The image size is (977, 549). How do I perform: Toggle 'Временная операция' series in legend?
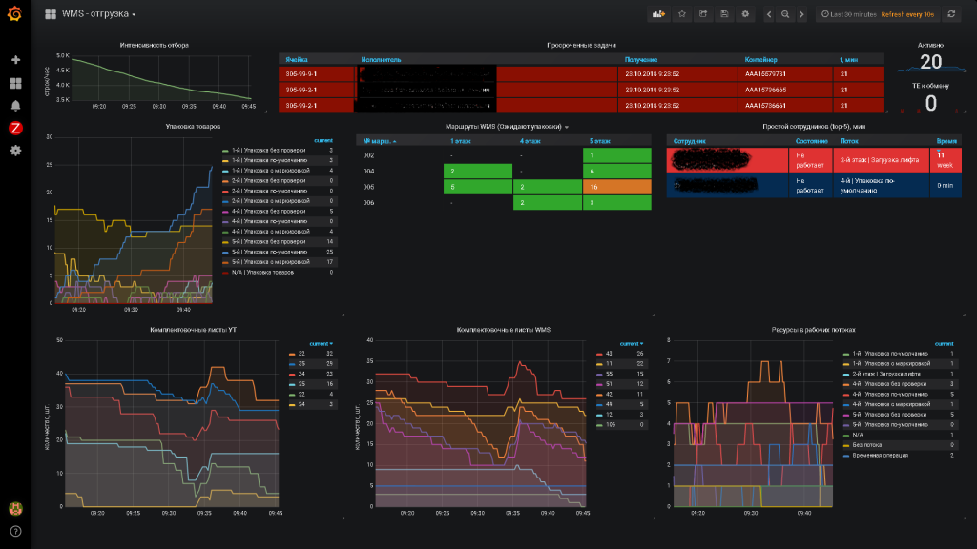pos(881,455)
